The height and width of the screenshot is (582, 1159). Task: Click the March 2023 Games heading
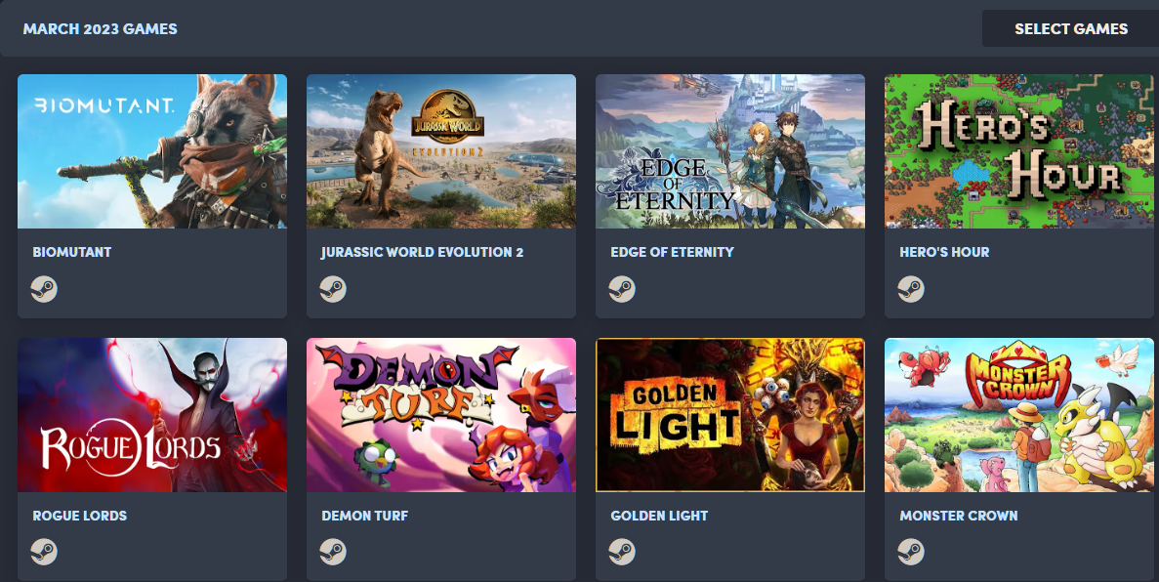point(101,29)
